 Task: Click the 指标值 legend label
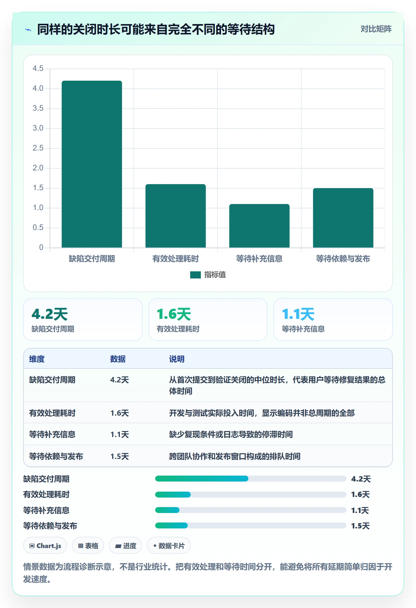point(215,275)
